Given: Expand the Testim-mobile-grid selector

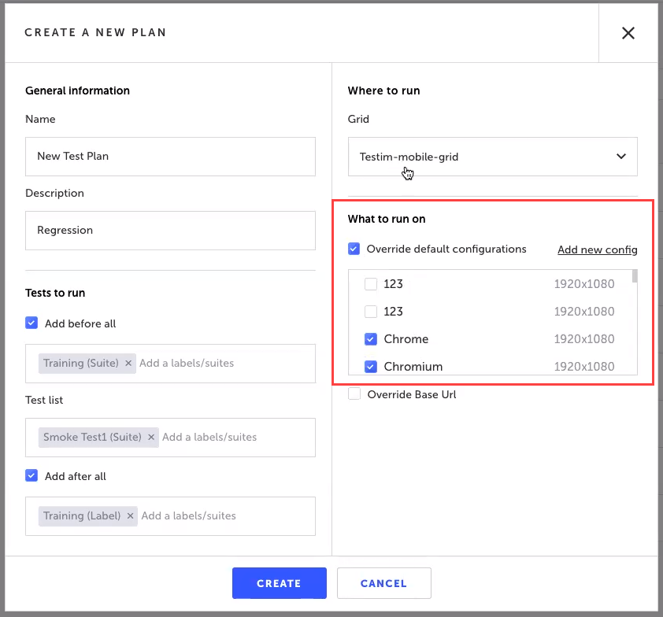Looking at the screenshot, I should (x=492, y=157).
